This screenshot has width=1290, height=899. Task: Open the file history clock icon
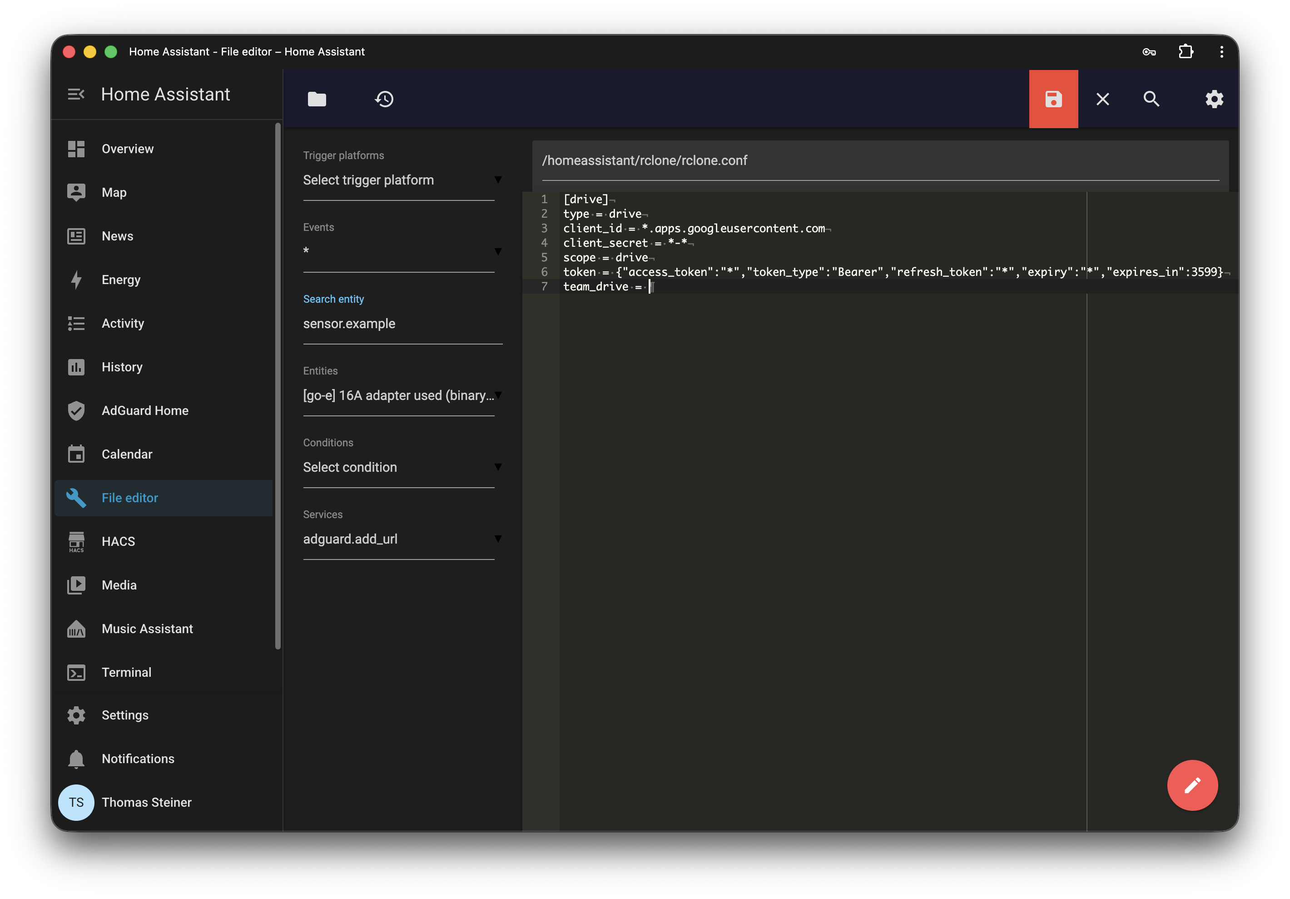point(384,99)
